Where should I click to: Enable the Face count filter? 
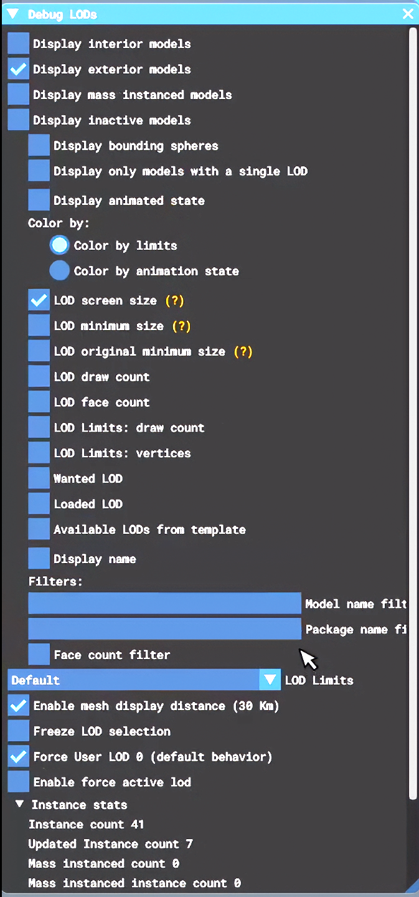click(39, 655)
